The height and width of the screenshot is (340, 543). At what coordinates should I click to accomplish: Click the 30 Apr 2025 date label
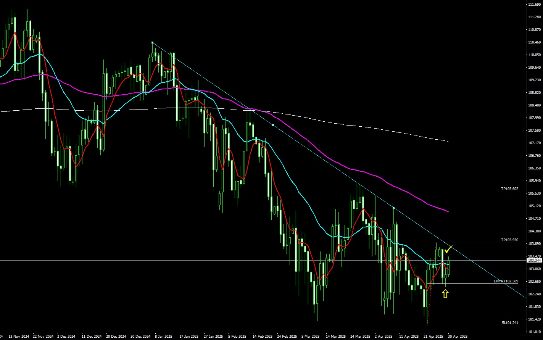tap(458, 337)
